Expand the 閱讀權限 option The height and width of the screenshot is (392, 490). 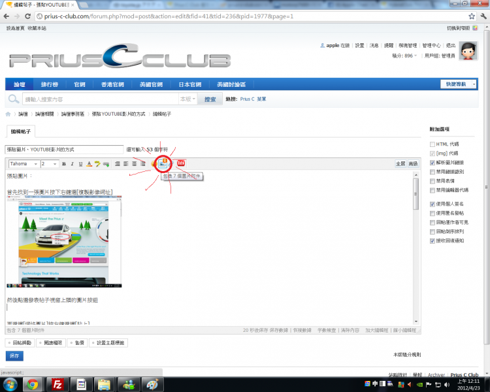click(51, 343)
